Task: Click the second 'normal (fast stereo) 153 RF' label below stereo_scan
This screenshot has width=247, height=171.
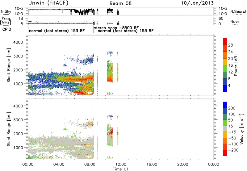Action: 126,31
